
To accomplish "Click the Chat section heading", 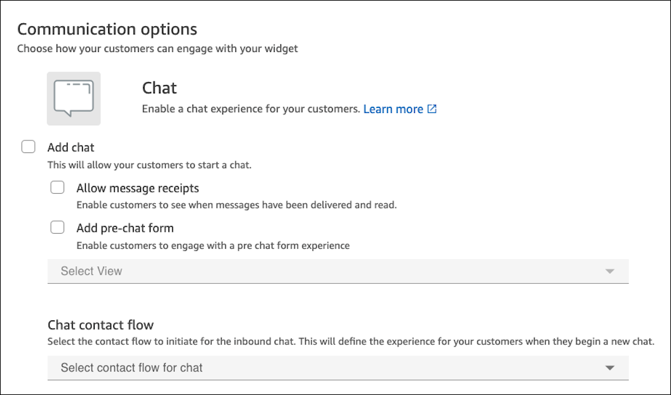I will tap(159, 88).
